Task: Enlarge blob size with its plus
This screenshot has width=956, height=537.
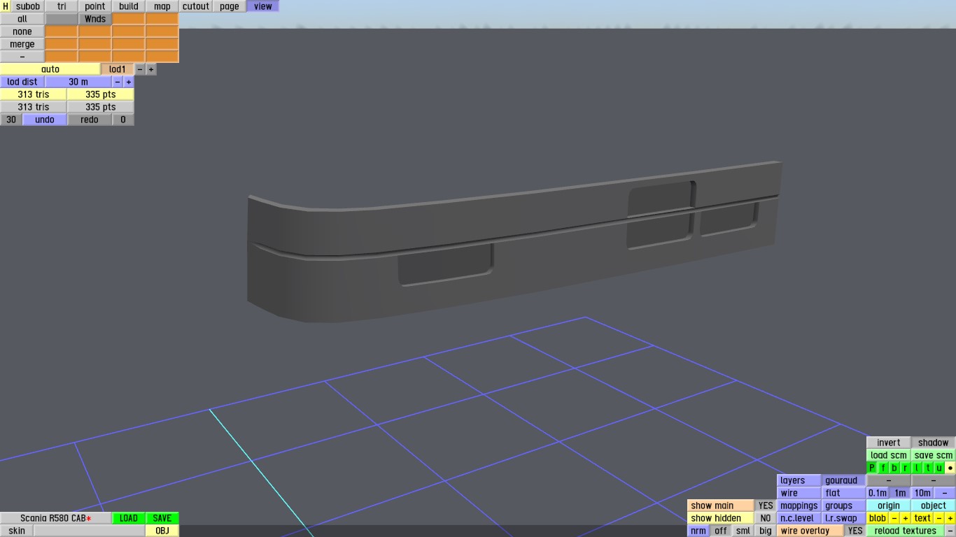Action: [x=906, y=518]
